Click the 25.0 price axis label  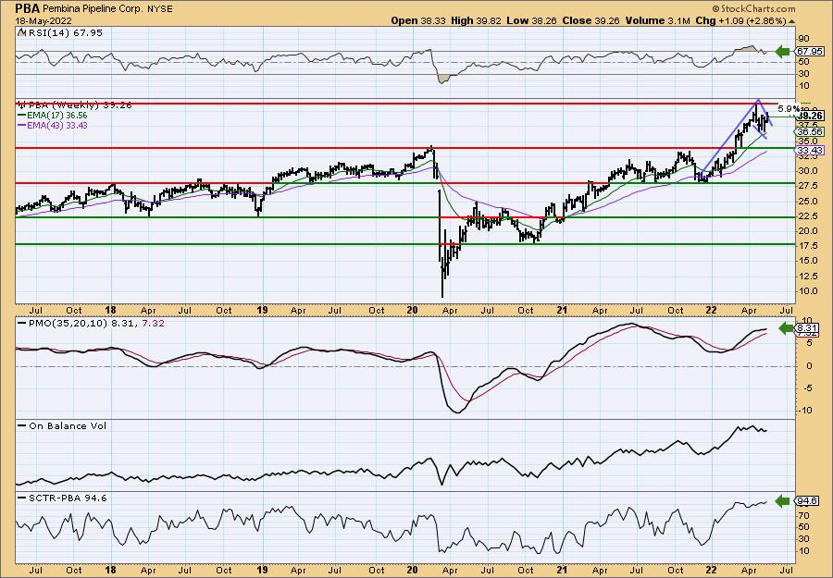(806, 202)
